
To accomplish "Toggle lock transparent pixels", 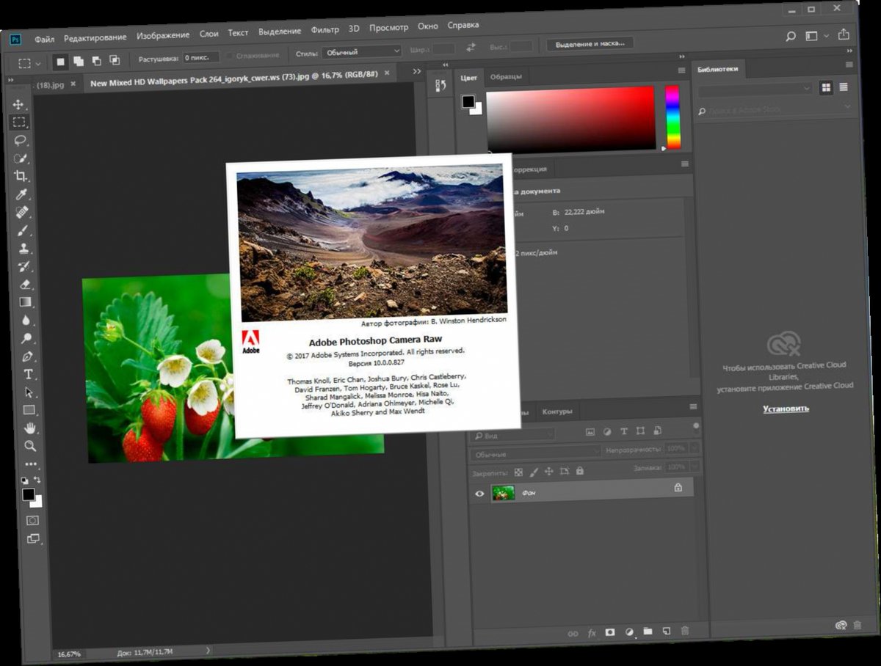I will click(518, 473).
